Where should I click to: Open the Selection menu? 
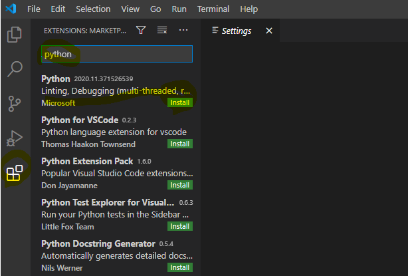point(93,9)
